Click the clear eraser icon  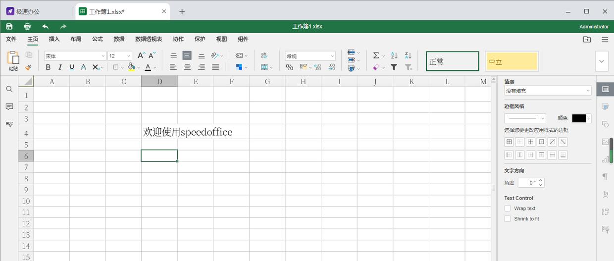pyautogui.click(x=376, y=67)
